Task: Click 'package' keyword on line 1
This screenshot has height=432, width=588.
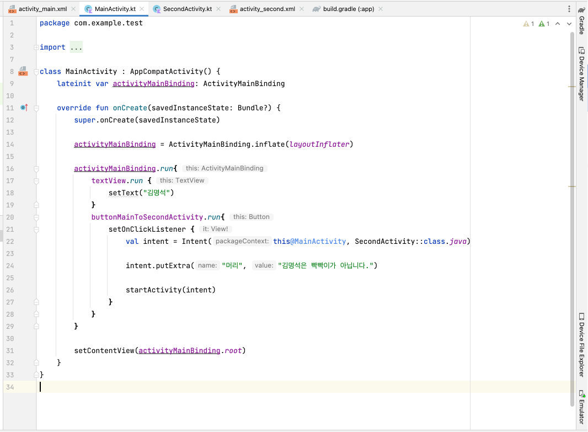Action: click(55, 23)
